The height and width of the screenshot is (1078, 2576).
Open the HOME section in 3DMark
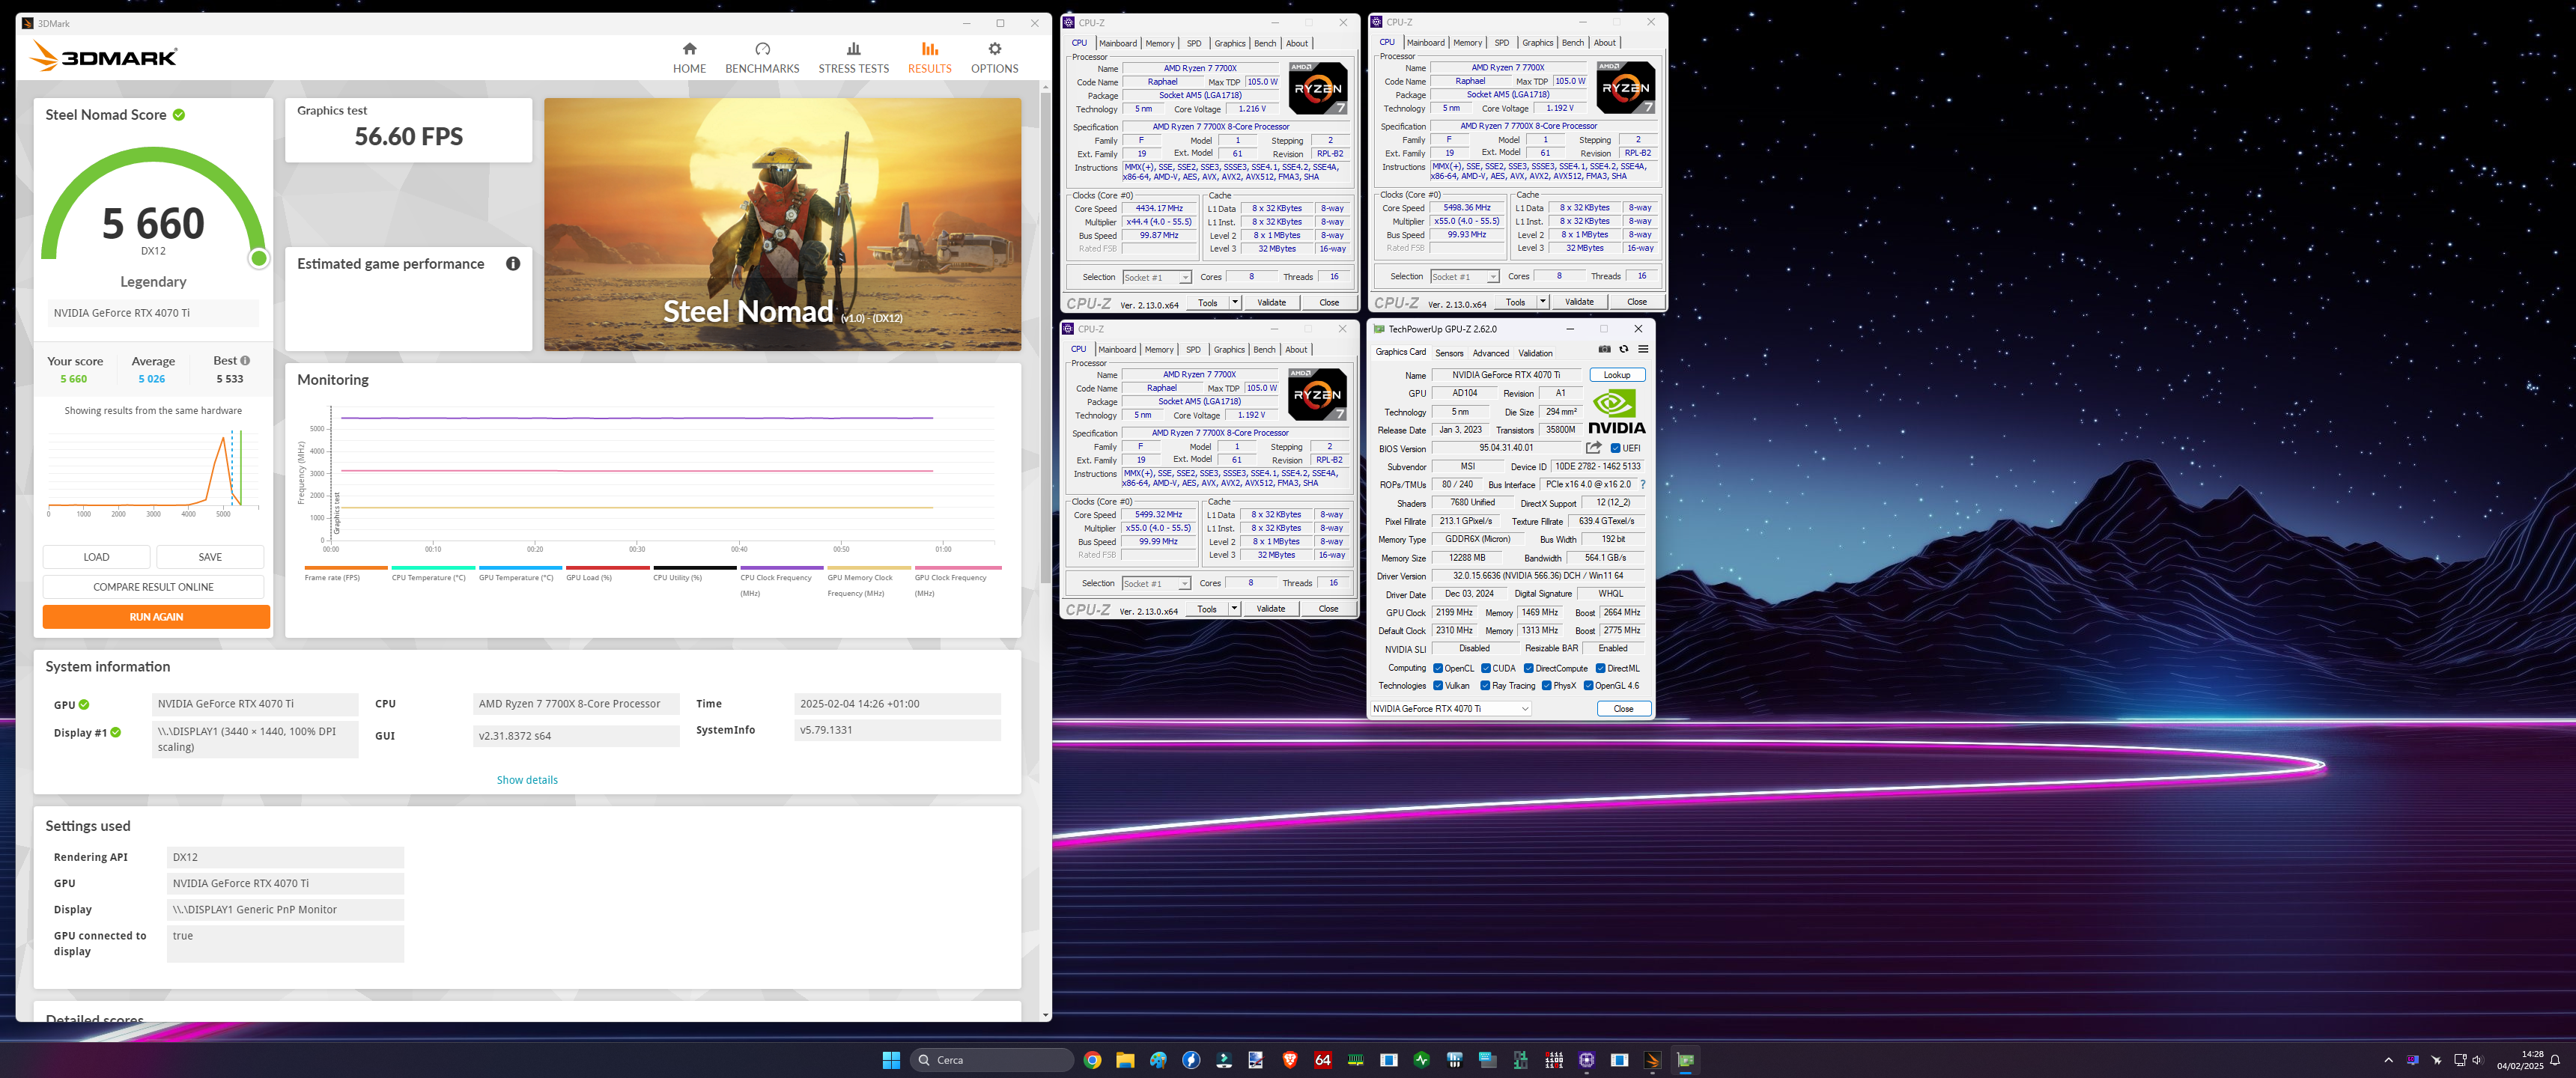pos(689,58)
